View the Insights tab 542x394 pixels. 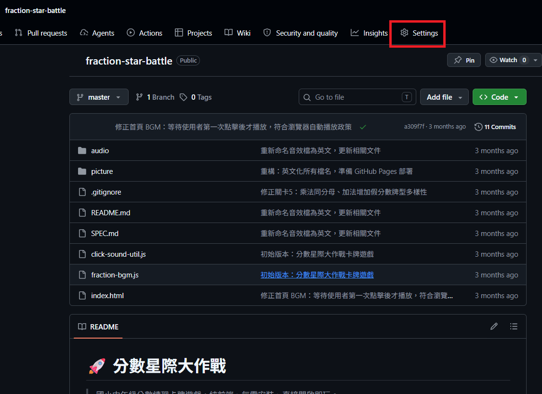(x=369, y=33)
